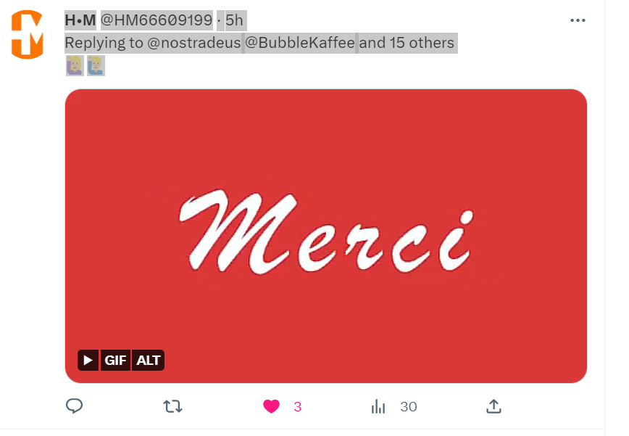Unlike the tweet via pink heart

point(271,406)
